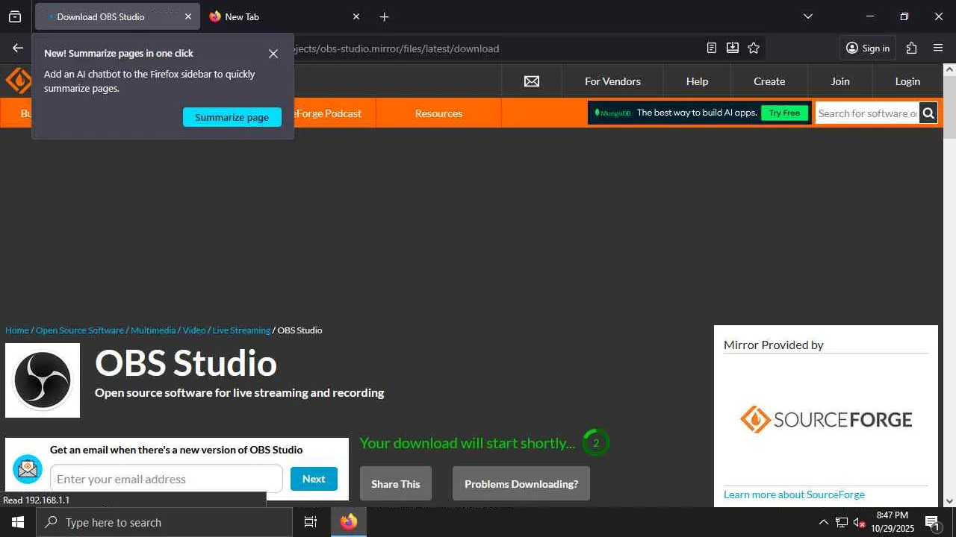The height and width of the screenshot is (537, 956).
Task: Open the notification center icon
Action: coord(932,522)
